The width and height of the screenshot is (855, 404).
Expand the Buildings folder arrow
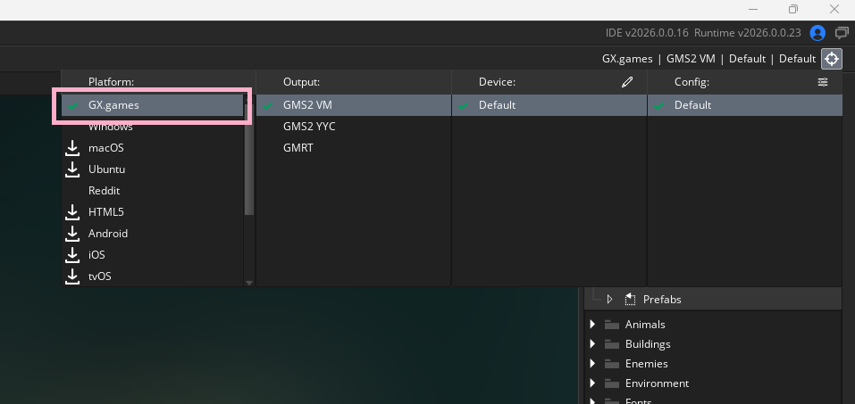coord(592,344)
